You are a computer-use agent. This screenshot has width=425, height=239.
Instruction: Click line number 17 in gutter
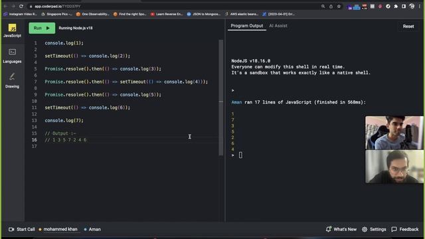[34, 146]
